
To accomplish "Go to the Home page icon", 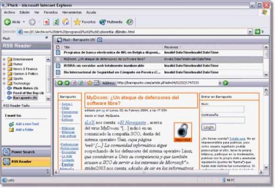I will tap(66, 22).
